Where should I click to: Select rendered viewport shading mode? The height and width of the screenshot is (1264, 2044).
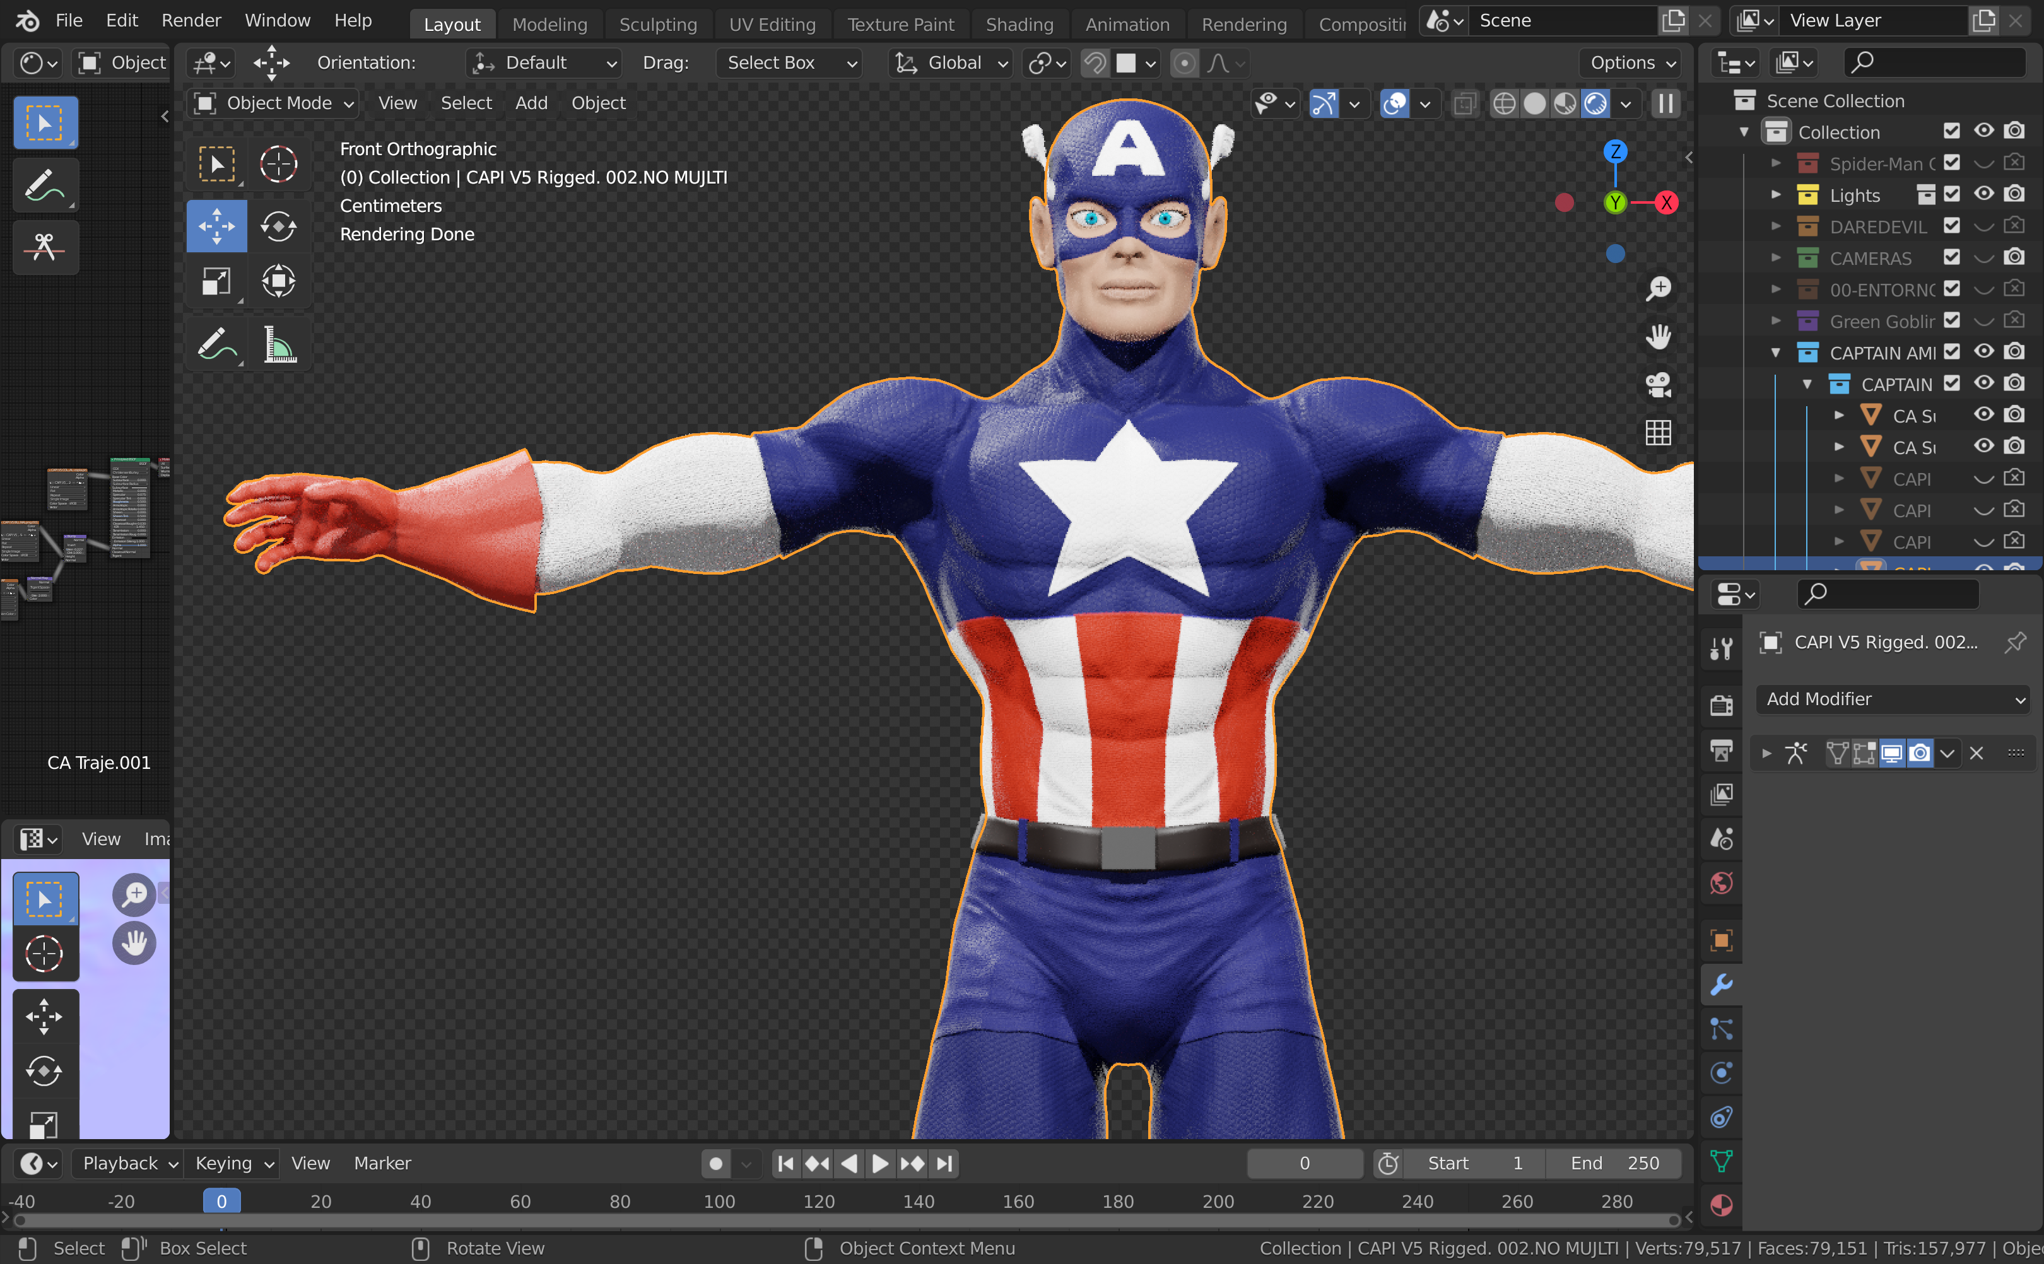click(1595, 103)
